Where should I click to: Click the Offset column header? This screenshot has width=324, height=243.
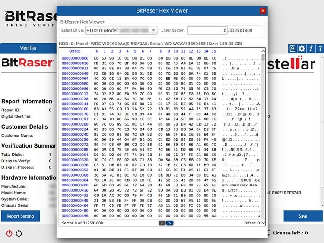pyautogui.click(x=75, y=51)
